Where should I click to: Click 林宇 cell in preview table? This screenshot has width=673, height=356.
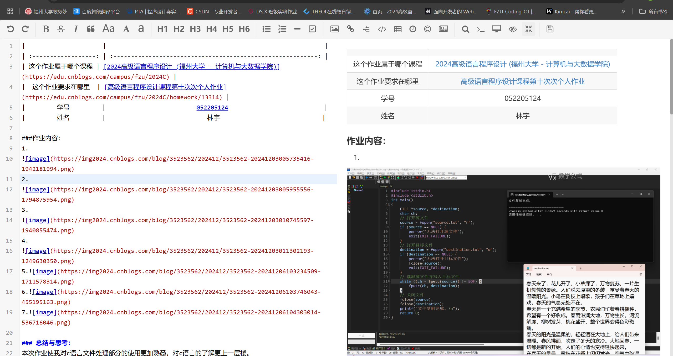523,116
